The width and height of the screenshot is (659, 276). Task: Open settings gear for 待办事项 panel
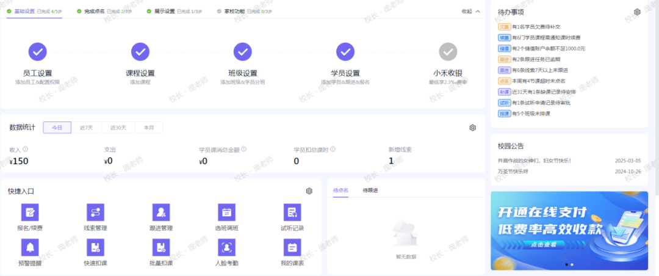(637, 12)
